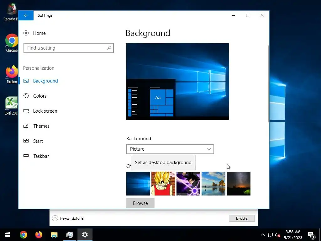Image resolution: width=321 pixels, height=241 pixels.
Task: Select the Lock screen icon
Action: pyautogui.click(x=26, y=111)
